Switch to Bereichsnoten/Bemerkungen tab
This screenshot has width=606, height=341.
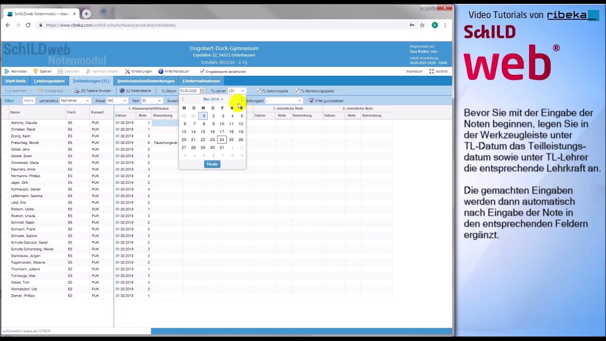tap(146, 81)
